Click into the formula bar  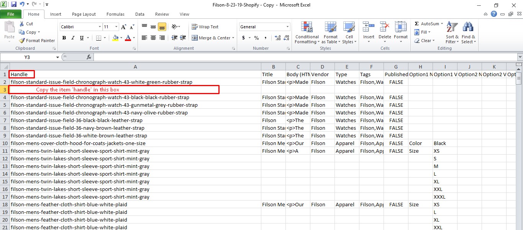point(305,57)
